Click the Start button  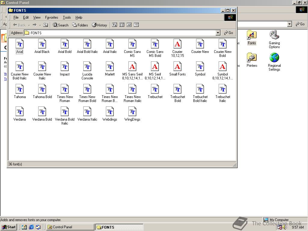pos(8,227)
